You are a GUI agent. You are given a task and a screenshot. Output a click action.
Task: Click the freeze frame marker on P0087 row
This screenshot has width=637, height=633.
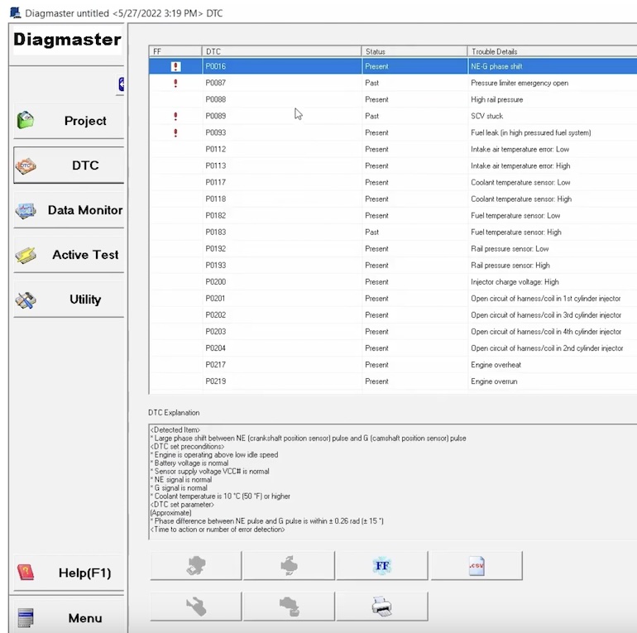click(x=175, y=83)
